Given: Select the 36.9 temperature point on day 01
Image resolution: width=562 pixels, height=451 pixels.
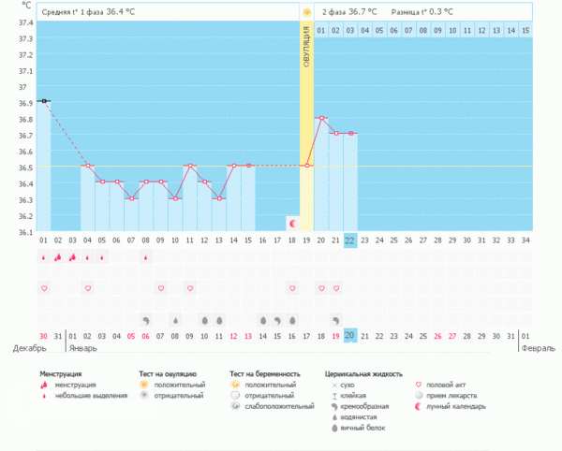Looking at the screenshot, I should [x=44, y=100].
